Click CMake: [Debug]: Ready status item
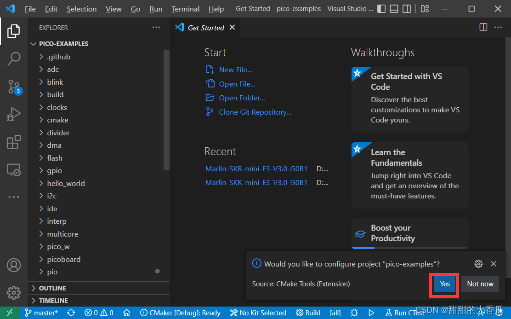 [180, 313]
